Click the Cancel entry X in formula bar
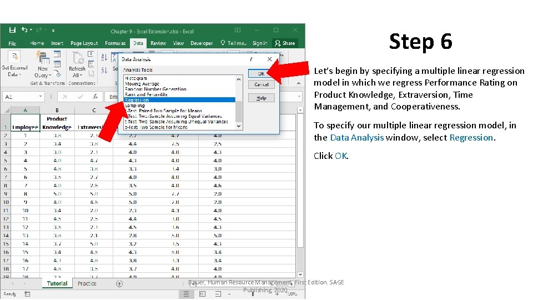 65,97
